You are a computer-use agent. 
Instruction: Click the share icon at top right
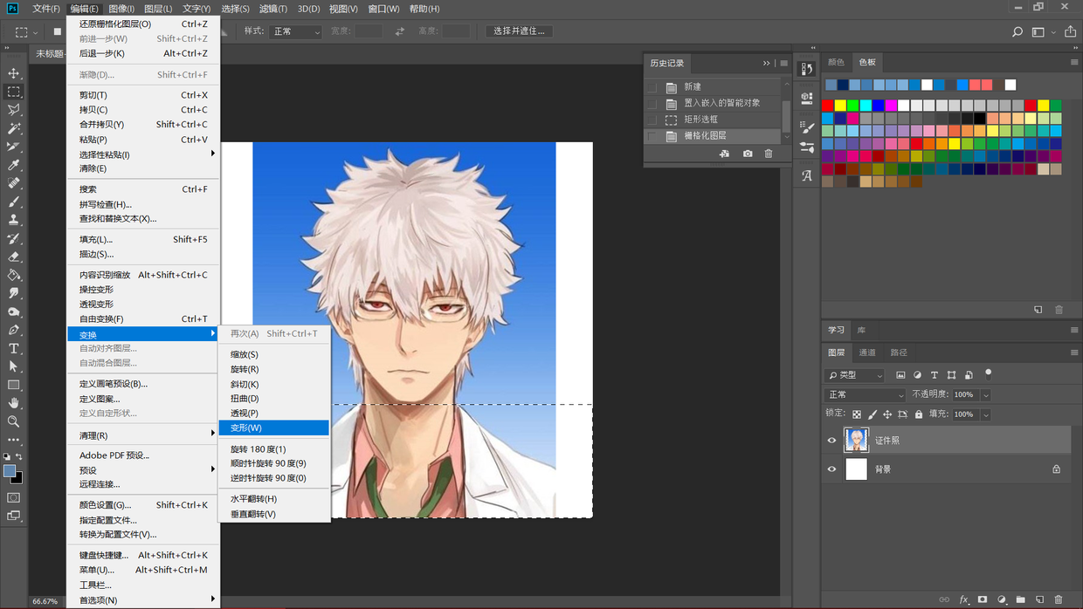[x=1070, y=31]
